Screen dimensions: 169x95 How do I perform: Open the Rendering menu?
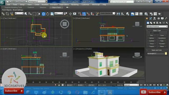point(75,5)
